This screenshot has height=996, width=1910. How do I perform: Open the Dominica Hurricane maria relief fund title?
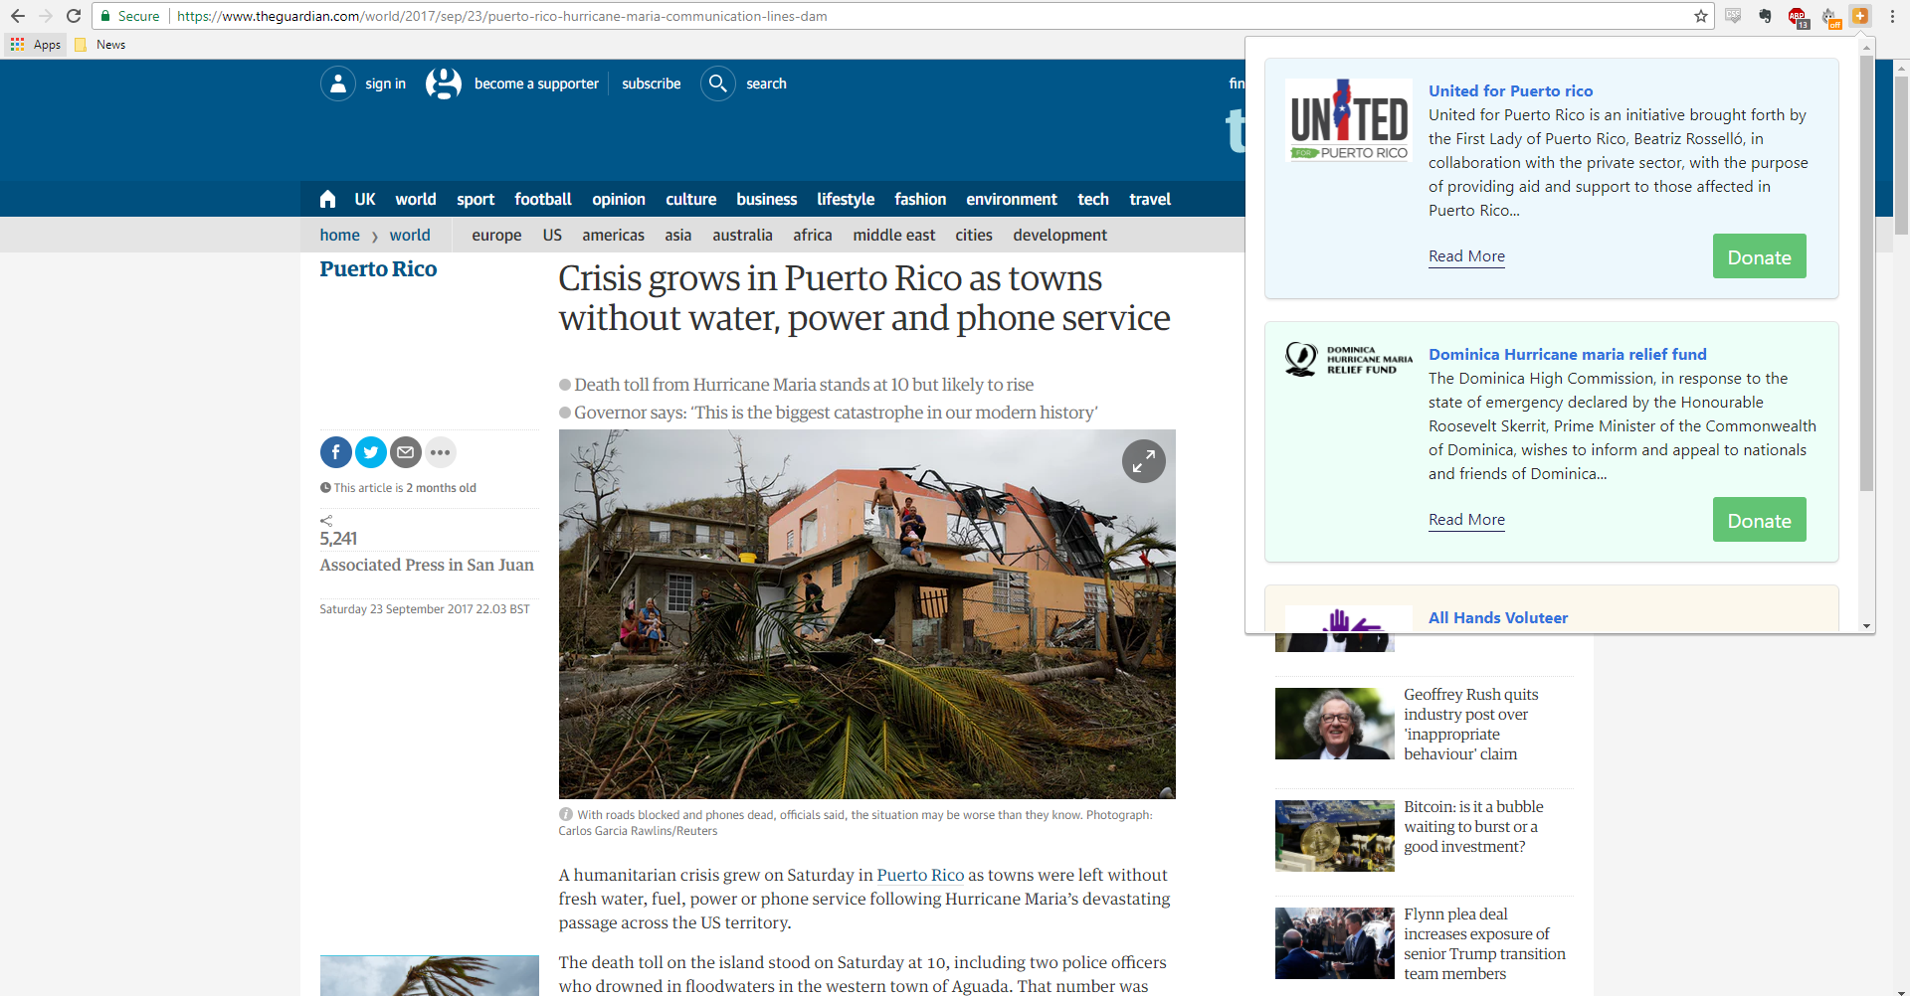[1567, 354]
